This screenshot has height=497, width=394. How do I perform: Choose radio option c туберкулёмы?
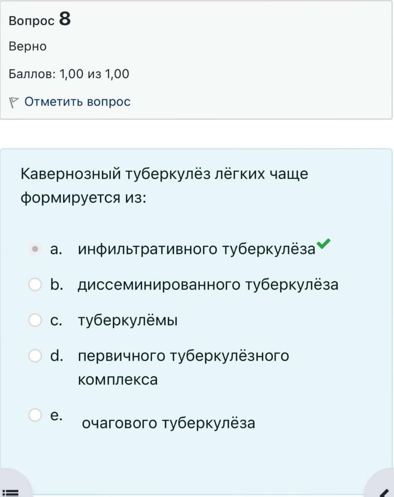35,320
